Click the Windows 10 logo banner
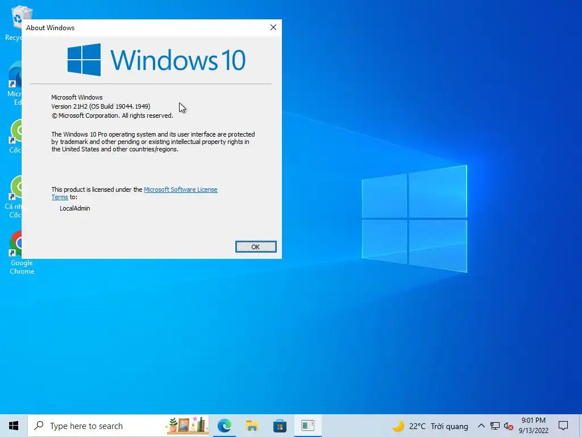 [156, 60]
